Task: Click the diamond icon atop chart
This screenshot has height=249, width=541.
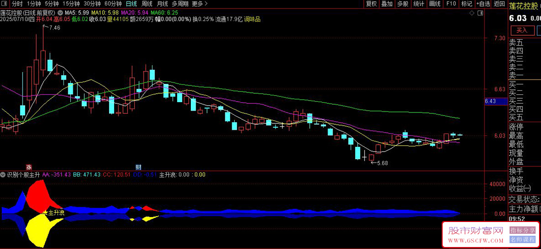Action: click(x=472, y=13)
